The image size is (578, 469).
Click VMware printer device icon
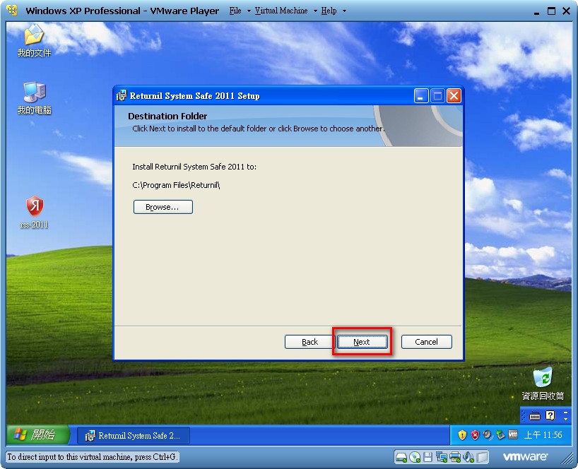[455, 457]
